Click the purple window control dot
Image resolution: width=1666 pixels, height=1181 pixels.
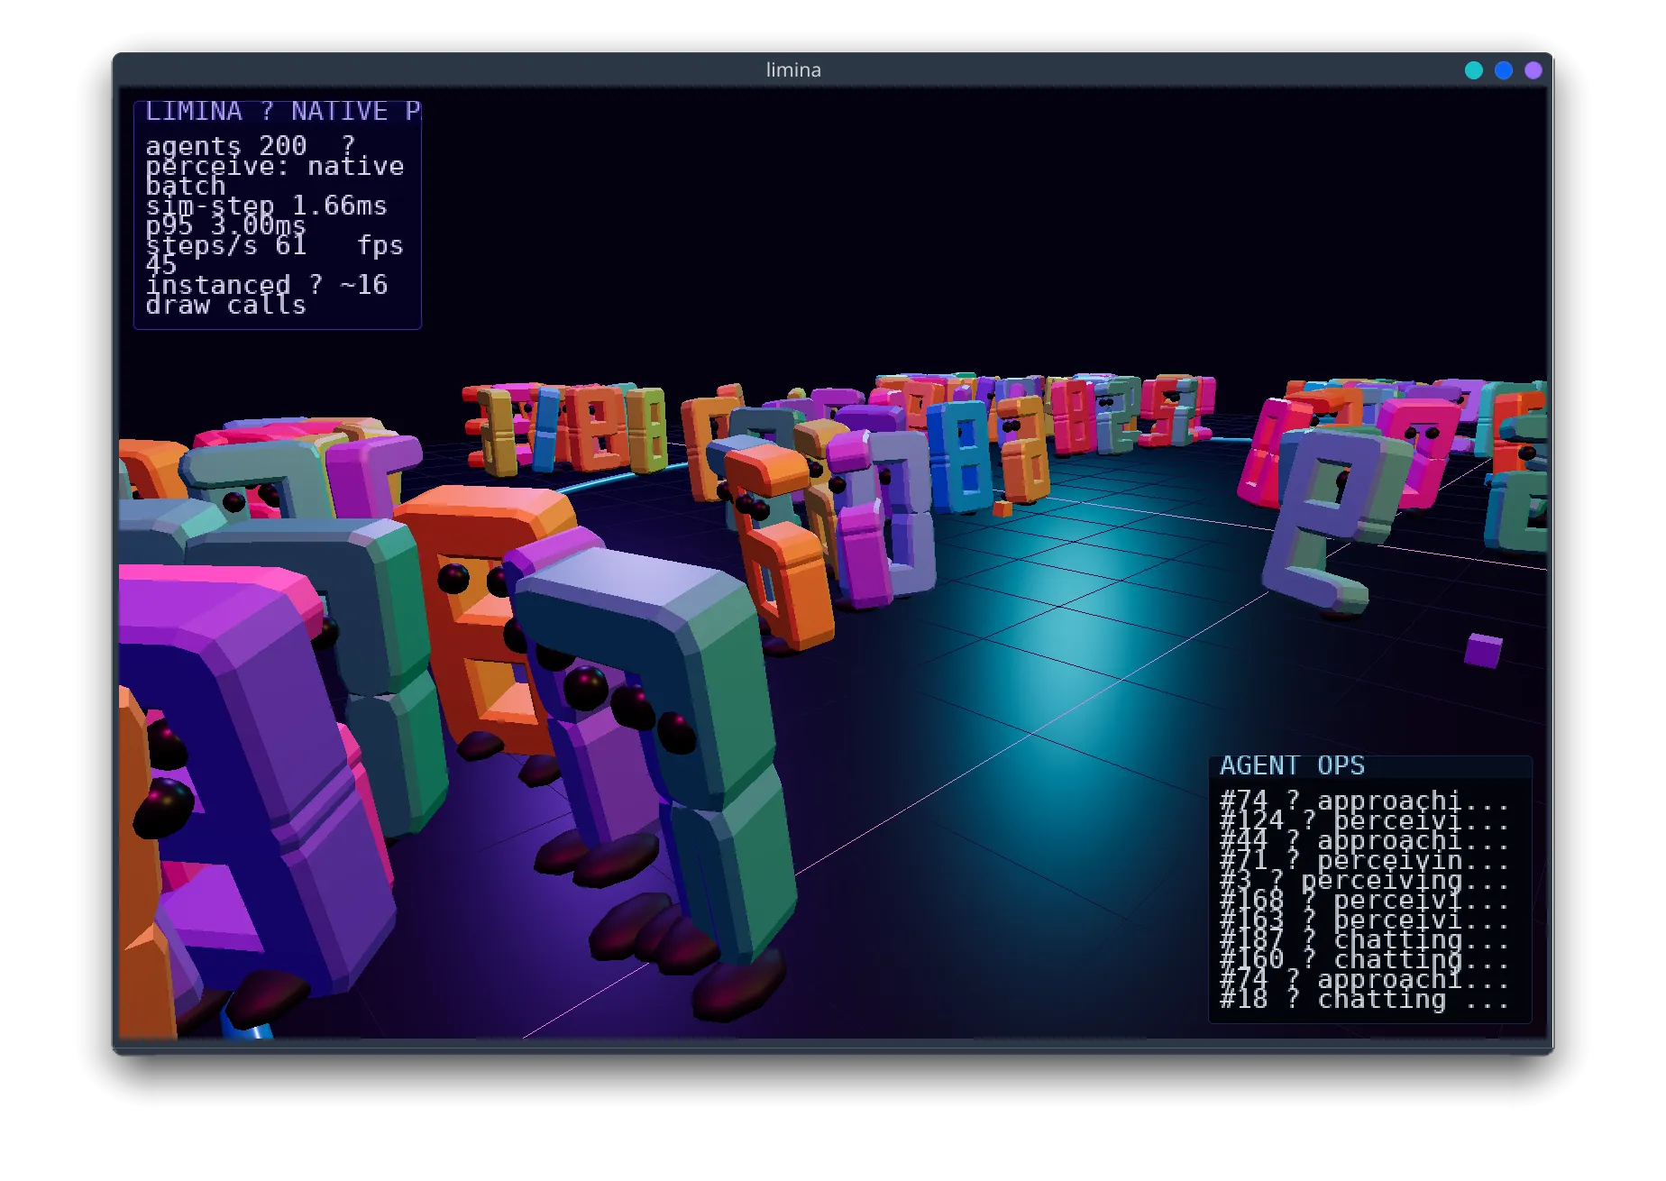1533,70
